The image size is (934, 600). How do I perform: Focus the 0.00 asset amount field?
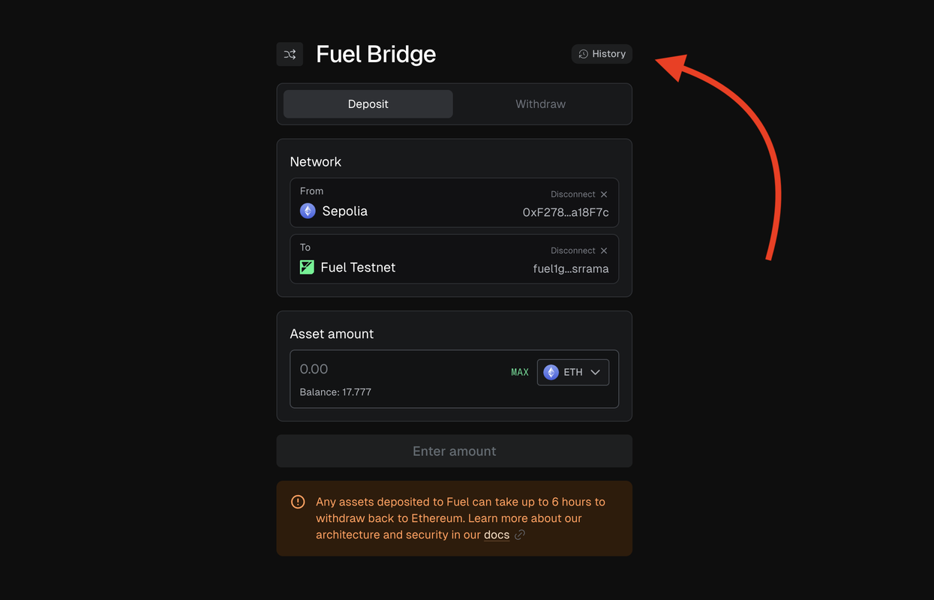tap(398, 369)
